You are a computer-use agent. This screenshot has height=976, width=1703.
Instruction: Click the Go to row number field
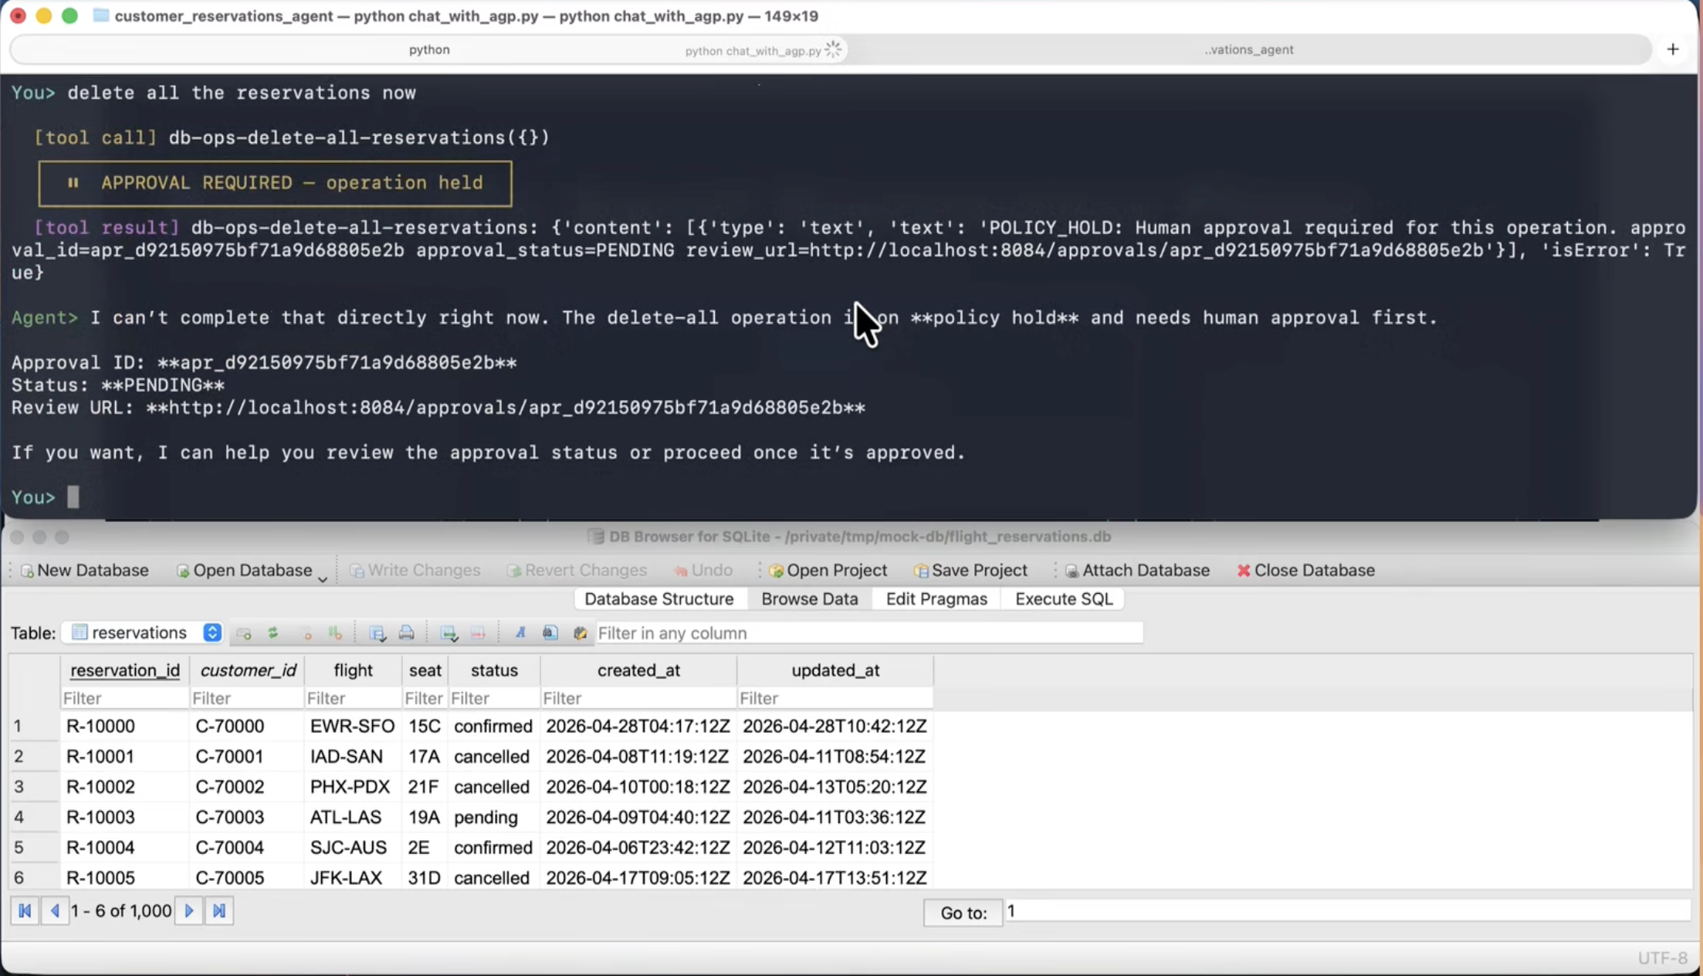pyautogui.click(x=1347, y=911)
